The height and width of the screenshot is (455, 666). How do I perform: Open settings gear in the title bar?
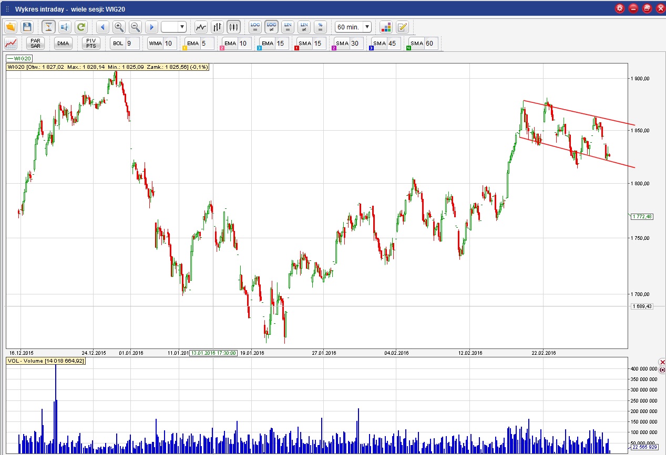tap(620, 8)
